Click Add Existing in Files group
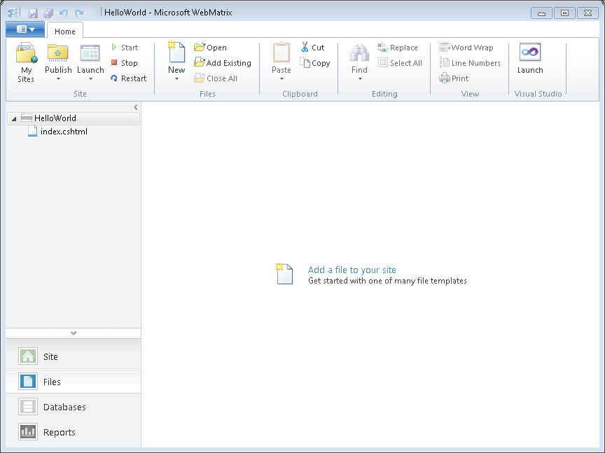The width and height of the screenshot is (605, 453). tap(223, 63)
